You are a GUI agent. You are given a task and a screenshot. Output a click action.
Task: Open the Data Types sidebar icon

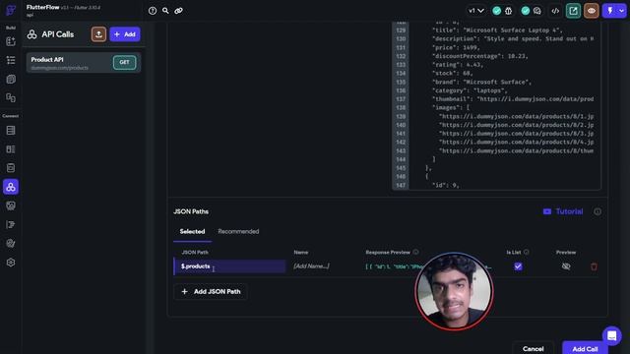11,149
